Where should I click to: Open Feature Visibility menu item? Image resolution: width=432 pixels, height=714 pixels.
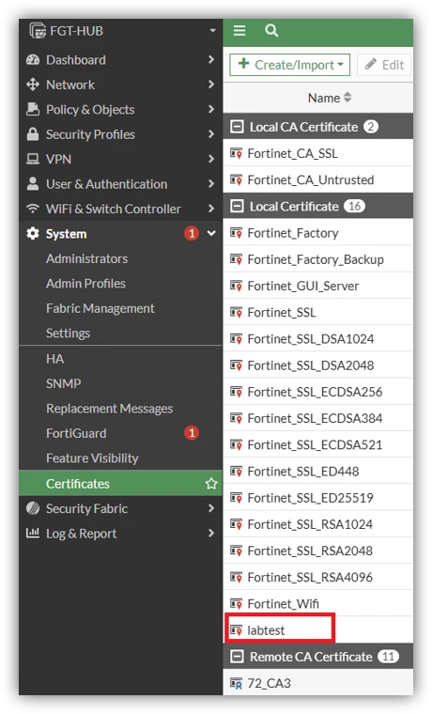(x=92, y=458)
